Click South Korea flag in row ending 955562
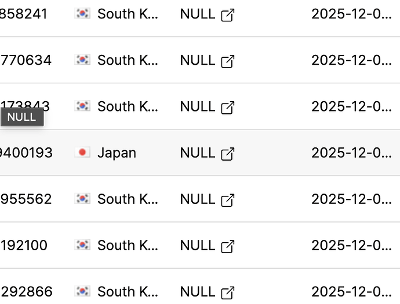This screenshot has width=400, height=304. 83,199
